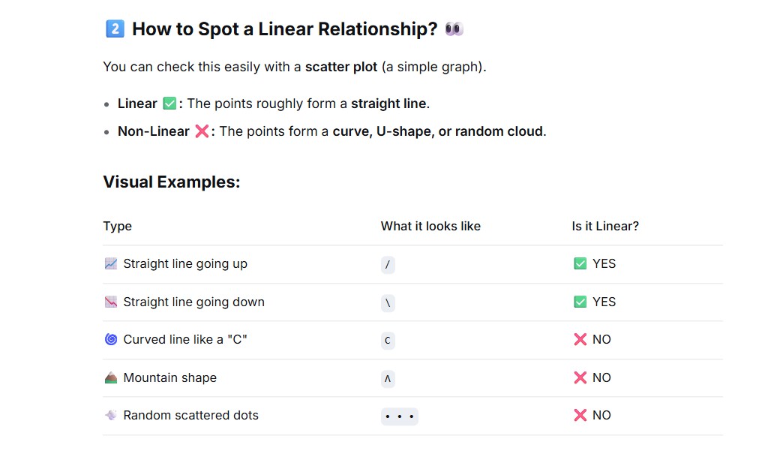Click red cross in Mountain shape row
This screenshot has height=457, width=777.
click(580, 377)
